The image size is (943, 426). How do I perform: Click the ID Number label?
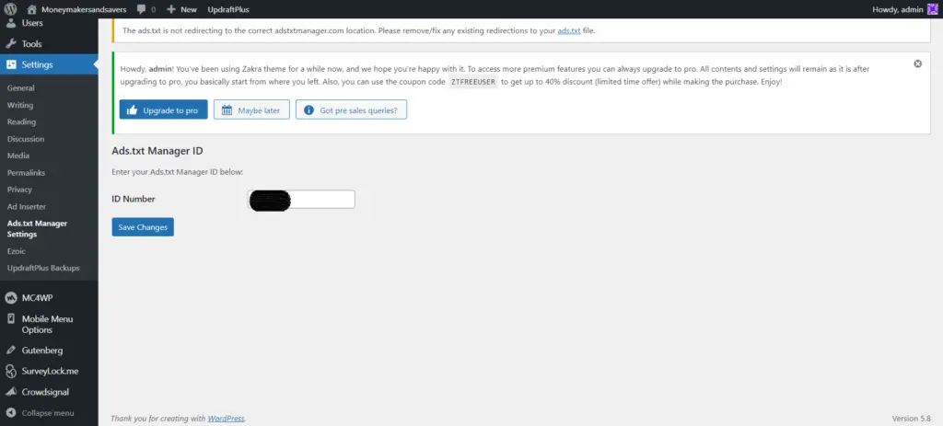pos(134,199)
